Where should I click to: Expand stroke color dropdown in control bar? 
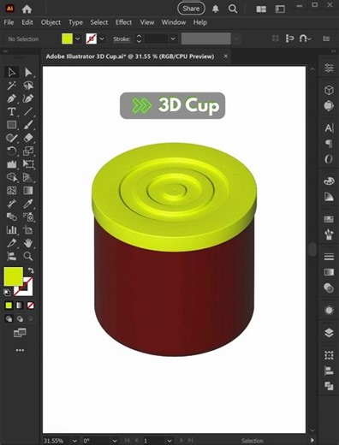102,39
